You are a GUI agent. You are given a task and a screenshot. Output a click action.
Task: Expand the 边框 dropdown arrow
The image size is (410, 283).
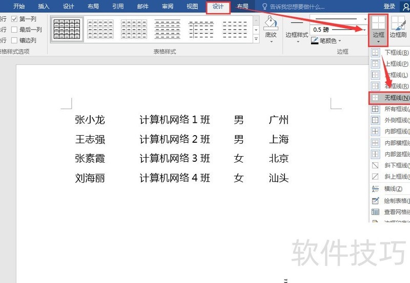[x=378, y=42]
